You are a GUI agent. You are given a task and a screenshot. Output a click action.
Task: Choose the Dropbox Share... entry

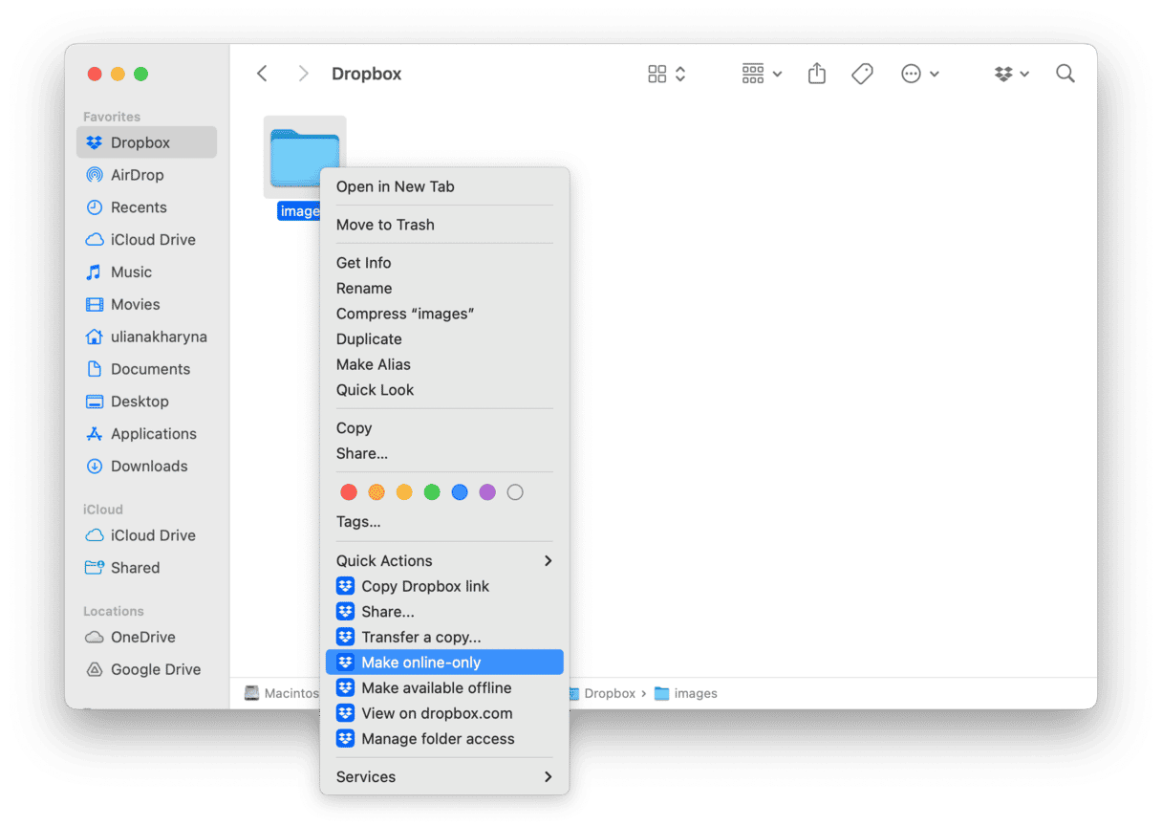444,612
